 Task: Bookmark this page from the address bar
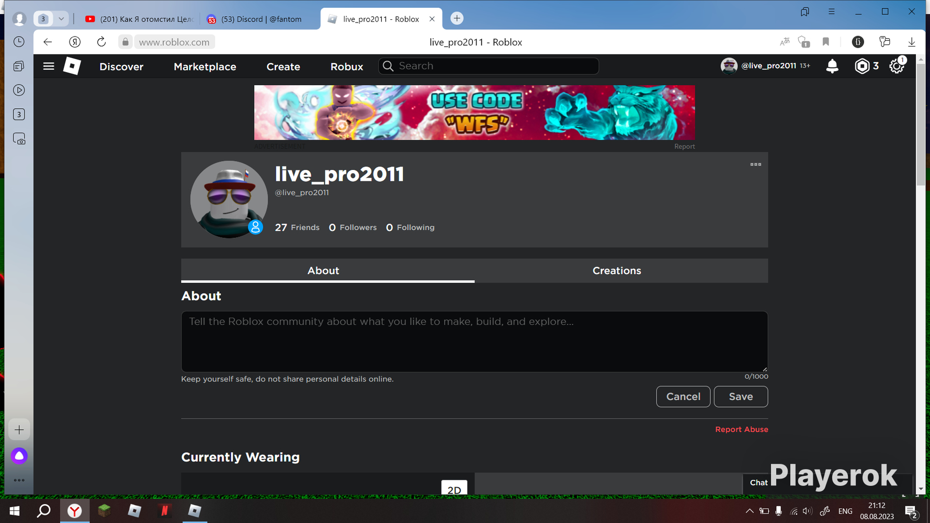pos(826,42)
